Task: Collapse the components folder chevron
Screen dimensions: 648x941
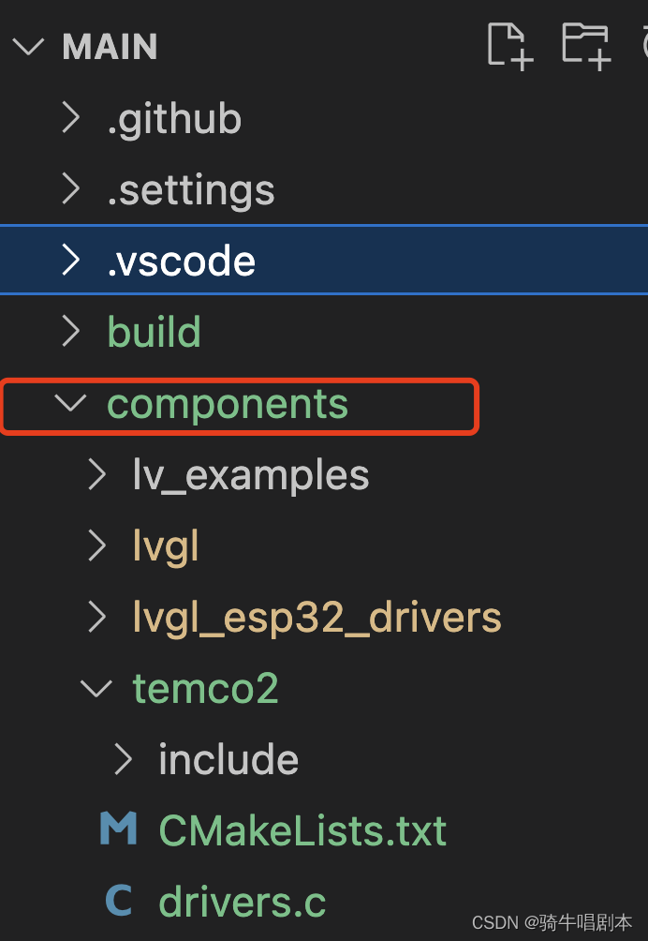Action: (x=71, y=403)
